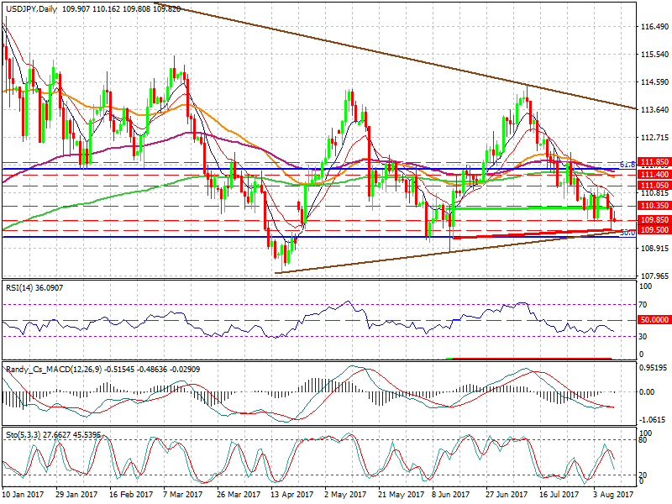The height and width of the screenshot is (504, 672).
Task: Click the 116.490 value on price axis
Action: pos(653,27)
